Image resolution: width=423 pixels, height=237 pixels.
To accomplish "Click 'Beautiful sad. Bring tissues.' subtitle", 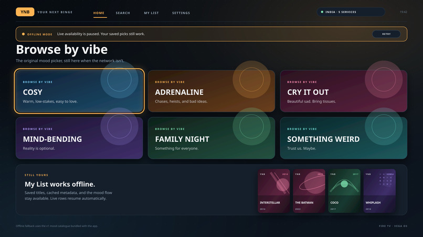I will 312,101.
